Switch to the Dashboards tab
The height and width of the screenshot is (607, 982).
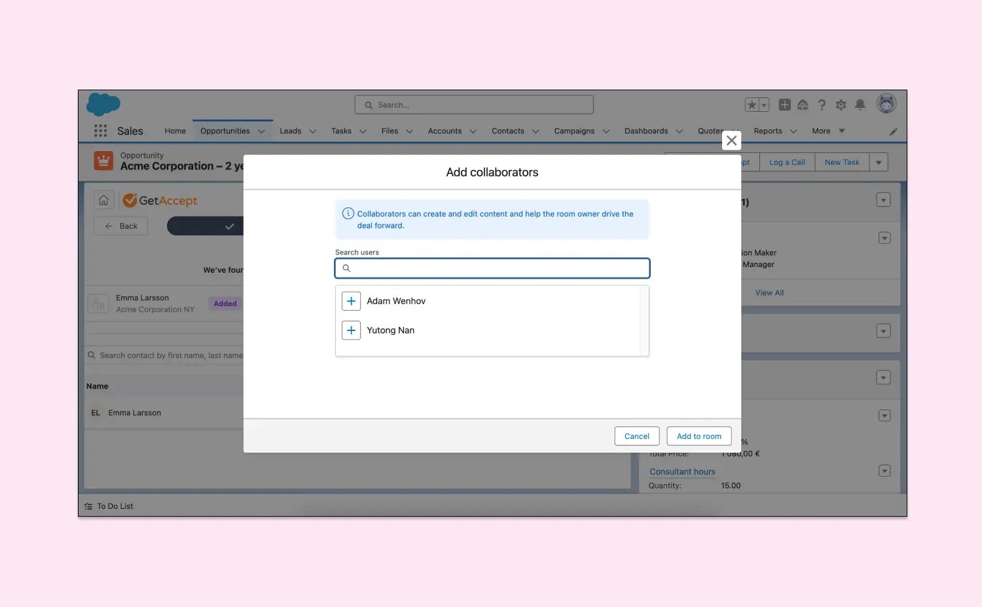(646, 131)
